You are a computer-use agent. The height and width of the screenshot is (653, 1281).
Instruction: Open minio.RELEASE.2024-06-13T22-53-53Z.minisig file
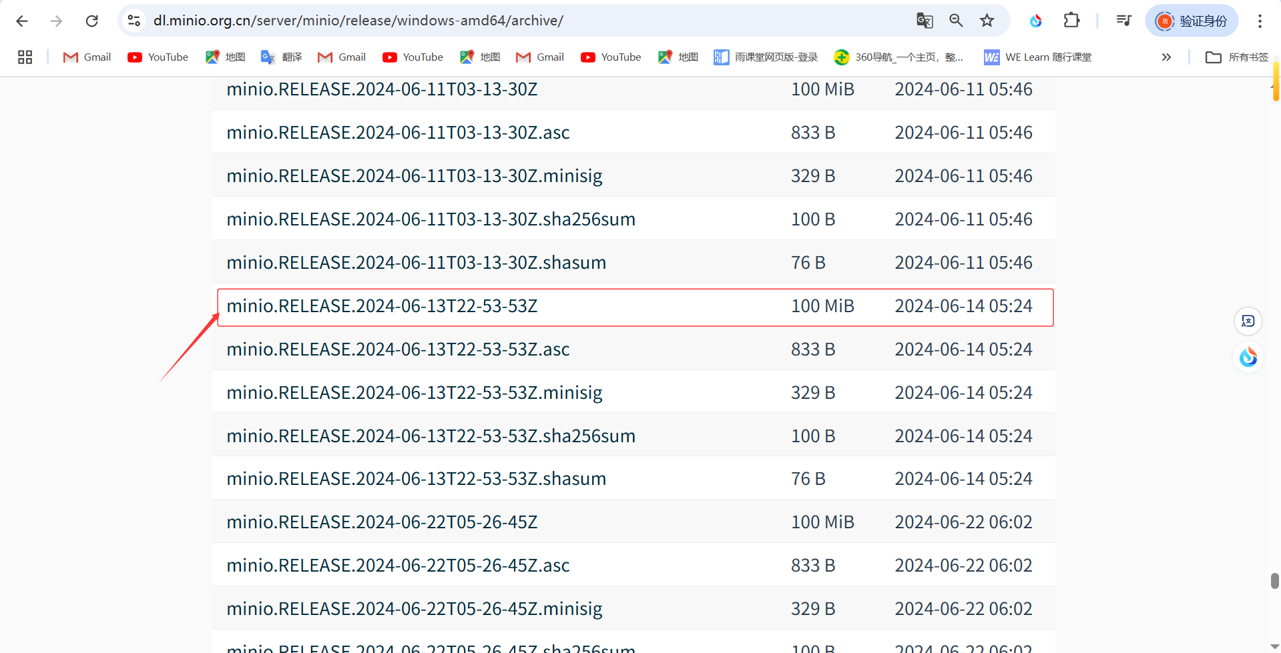(x=415, y=393)
